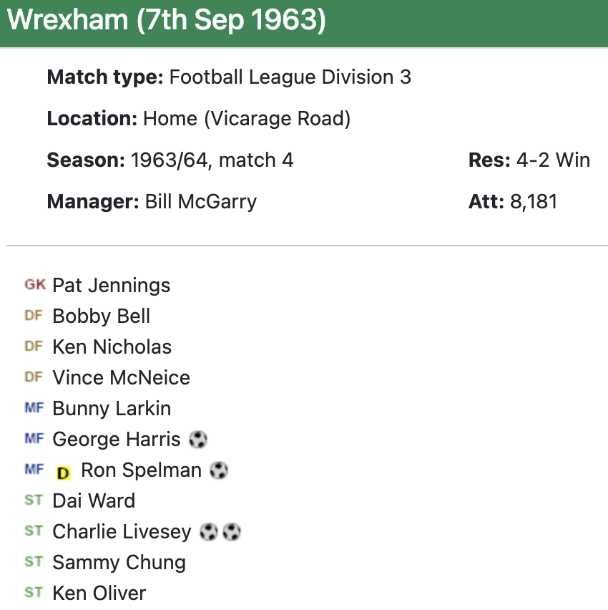Click the 4-2 Win result text
Viewport: 608px width, 610px height.
coord(553,160)
